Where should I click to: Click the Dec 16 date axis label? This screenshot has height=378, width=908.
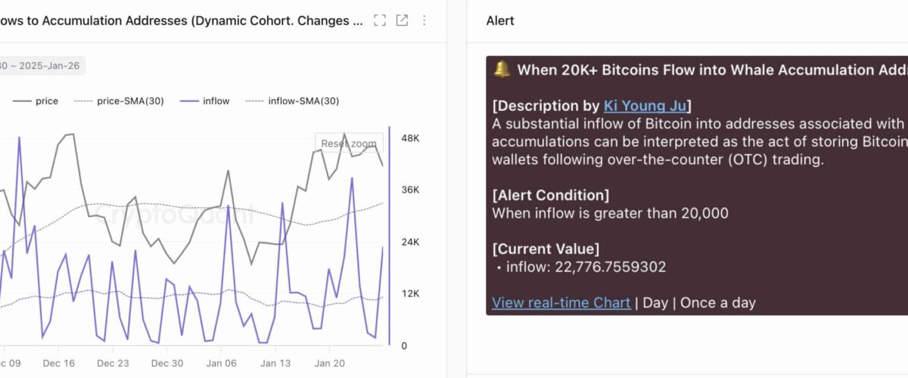coord(59,363)
